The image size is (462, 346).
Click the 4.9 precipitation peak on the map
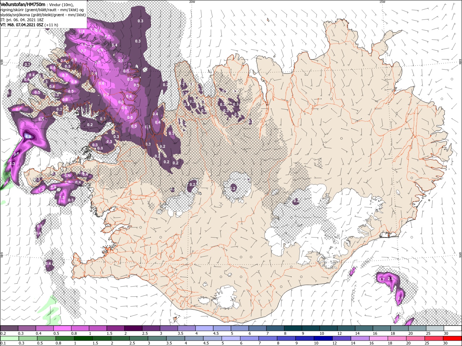28,136
